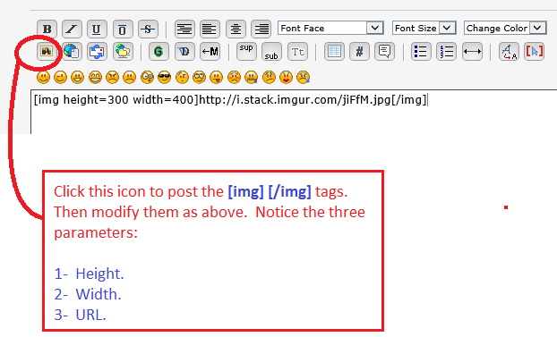
Task: Apply overline formatting with the O button
Action: (123, 29)
